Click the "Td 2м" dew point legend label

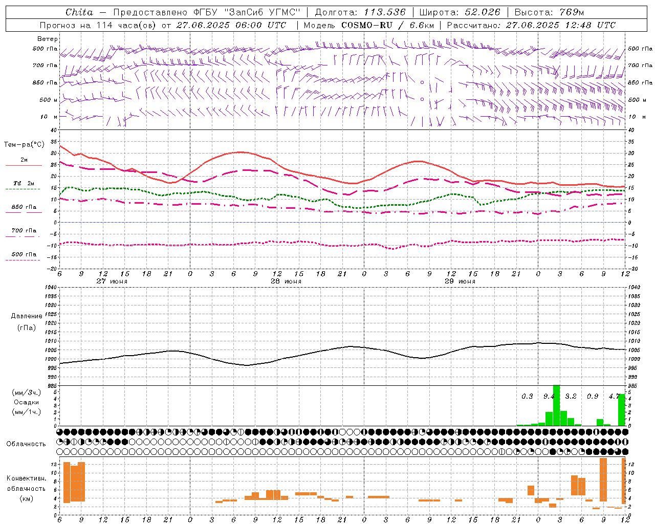click(24, 183)
